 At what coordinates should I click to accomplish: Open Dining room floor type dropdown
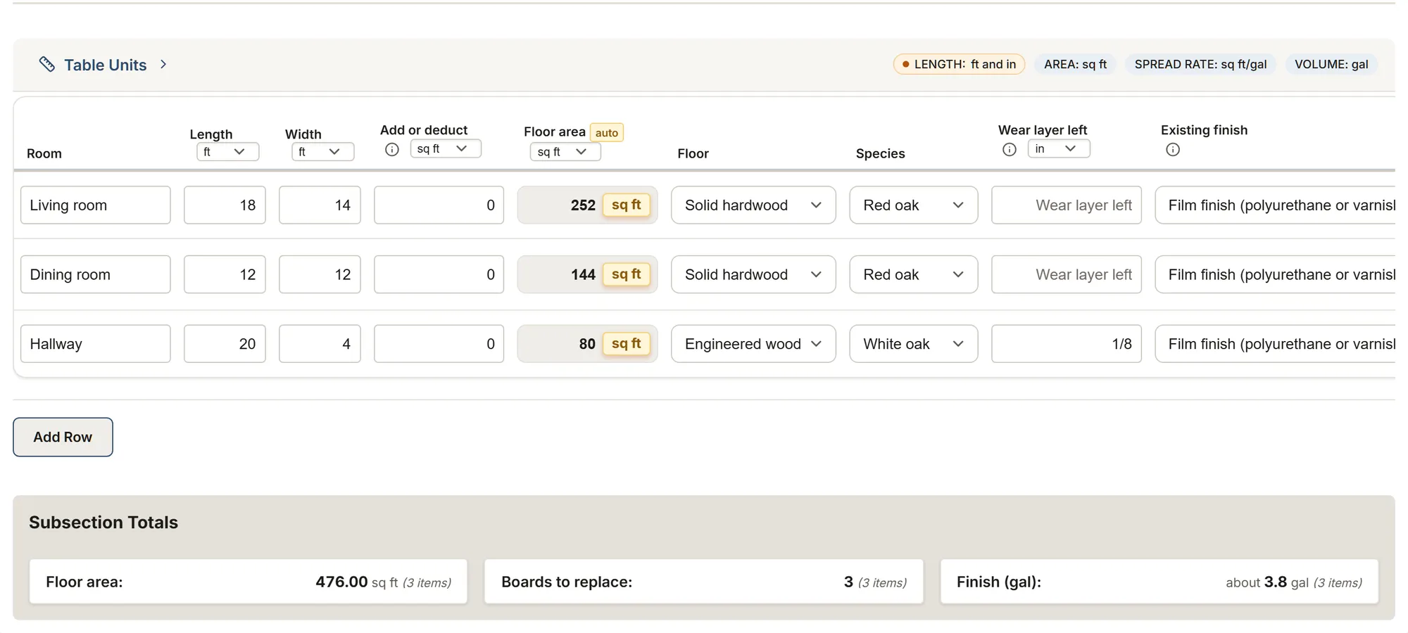click(x=753, y=274)
